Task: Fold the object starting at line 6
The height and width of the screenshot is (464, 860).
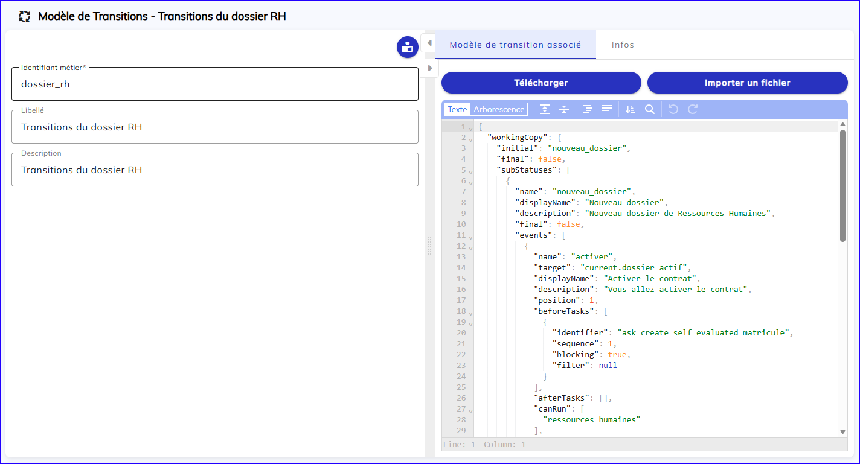Action: coord(470,183)
